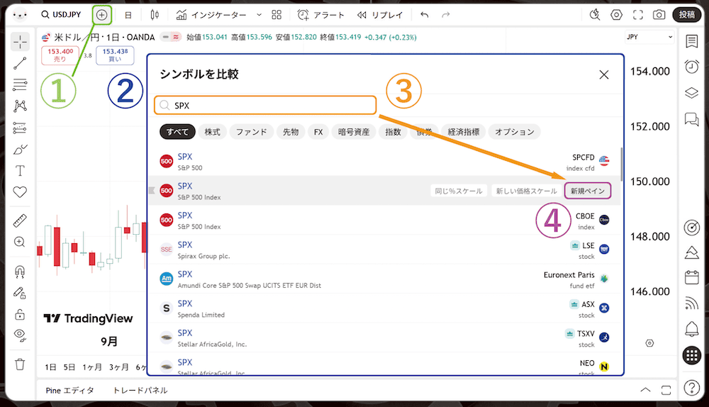709x407 pixels.
Task: Click 新しい価格スケール button
Action: coord(526,191)
